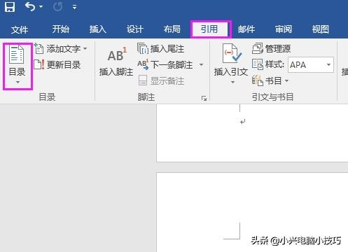Switch to the 视图 tab

[x=321, y=29]
